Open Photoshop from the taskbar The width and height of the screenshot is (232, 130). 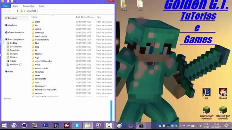[45, 126]
